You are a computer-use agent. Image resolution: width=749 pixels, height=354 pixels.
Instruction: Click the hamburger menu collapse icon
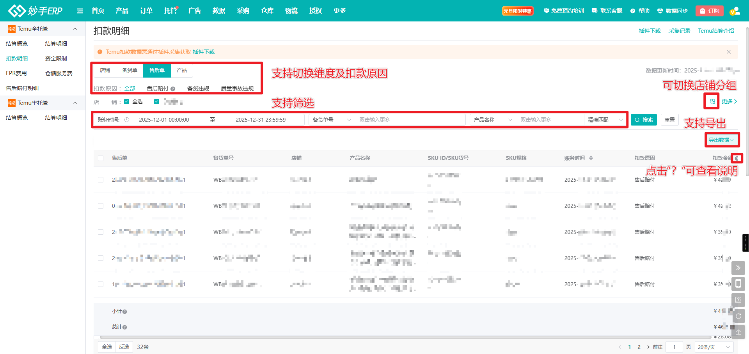pos(80,11)
